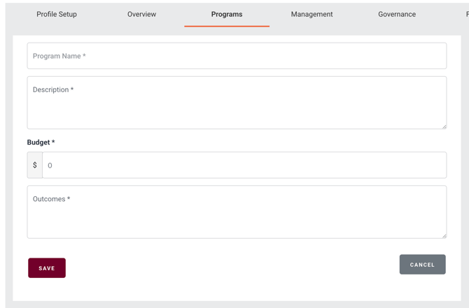469x308 pixels.
Task: Switch to the Overview tab
Action: pos(141,14)
